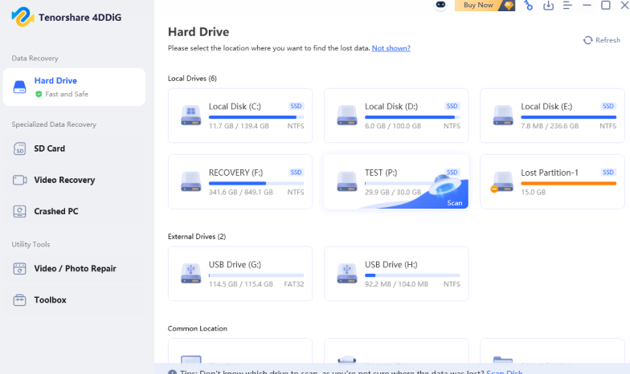Viewport: 630px width, 374px height.
Task: Select the Local Disk (C:) drive icon
Action: click(x=191, y=116)
